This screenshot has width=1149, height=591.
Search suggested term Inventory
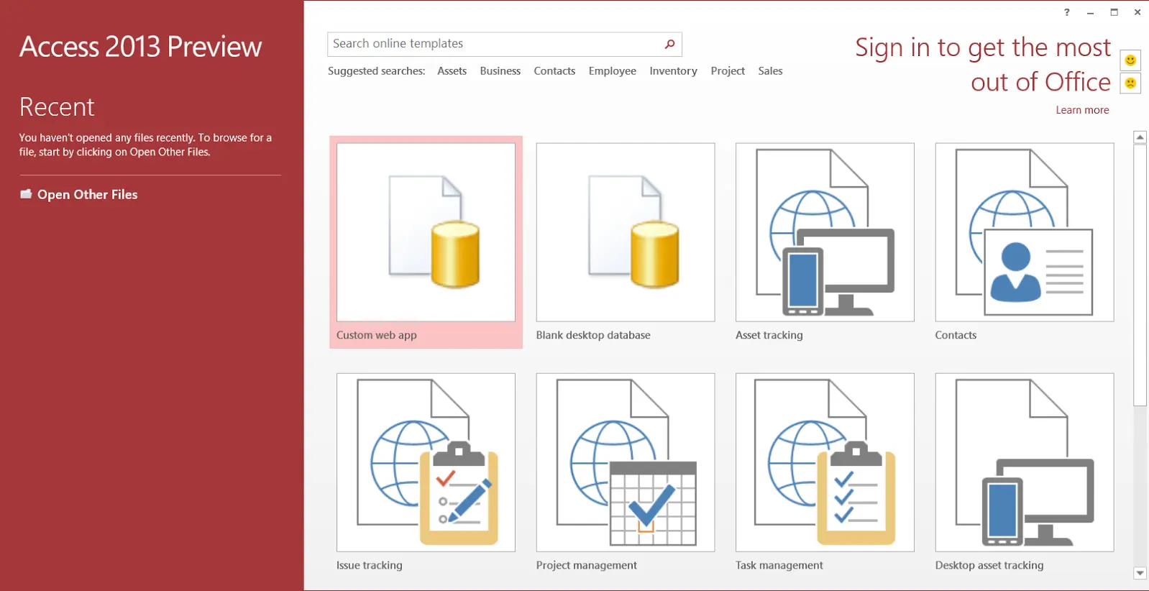[x=673, y=71]
